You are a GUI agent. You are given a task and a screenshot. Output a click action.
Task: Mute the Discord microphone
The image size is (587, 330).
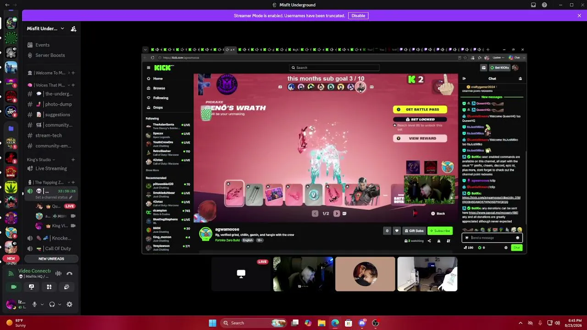[34, 304]
